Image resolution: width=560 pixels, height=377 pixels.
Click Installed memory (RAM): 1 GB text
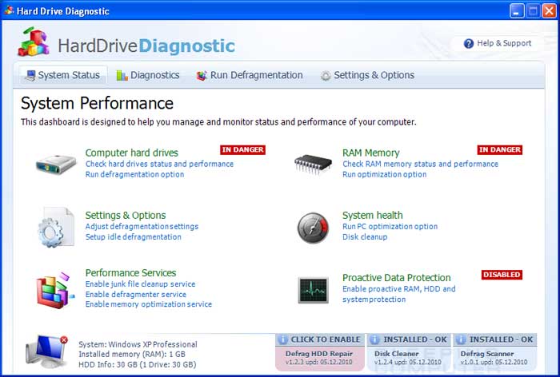tap(132, 355)
